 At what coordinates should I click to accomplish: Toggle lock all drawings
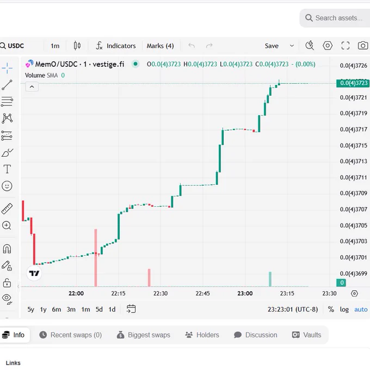coord(7,283)
